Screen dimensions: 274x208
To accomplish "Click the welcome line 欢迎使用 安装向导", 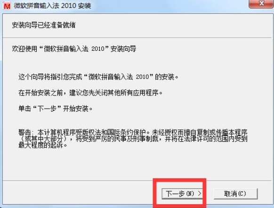I will [74, 48].
